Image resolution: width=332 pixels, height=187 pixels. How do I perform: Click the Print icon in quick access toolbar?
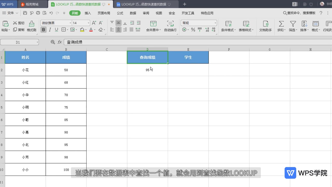point(38,13)
